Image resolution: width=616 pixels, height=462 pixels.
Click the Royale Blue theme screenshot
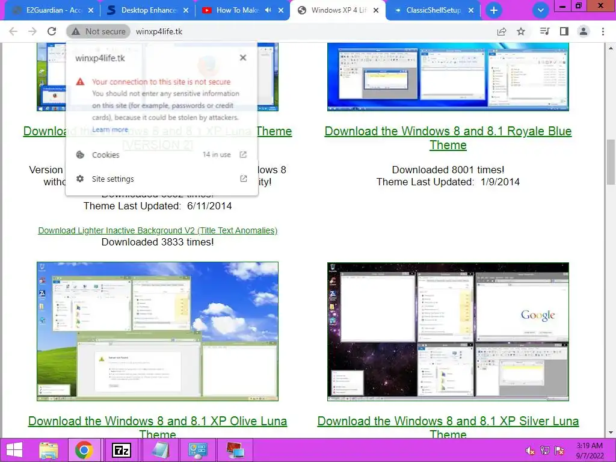pos(448,77)
